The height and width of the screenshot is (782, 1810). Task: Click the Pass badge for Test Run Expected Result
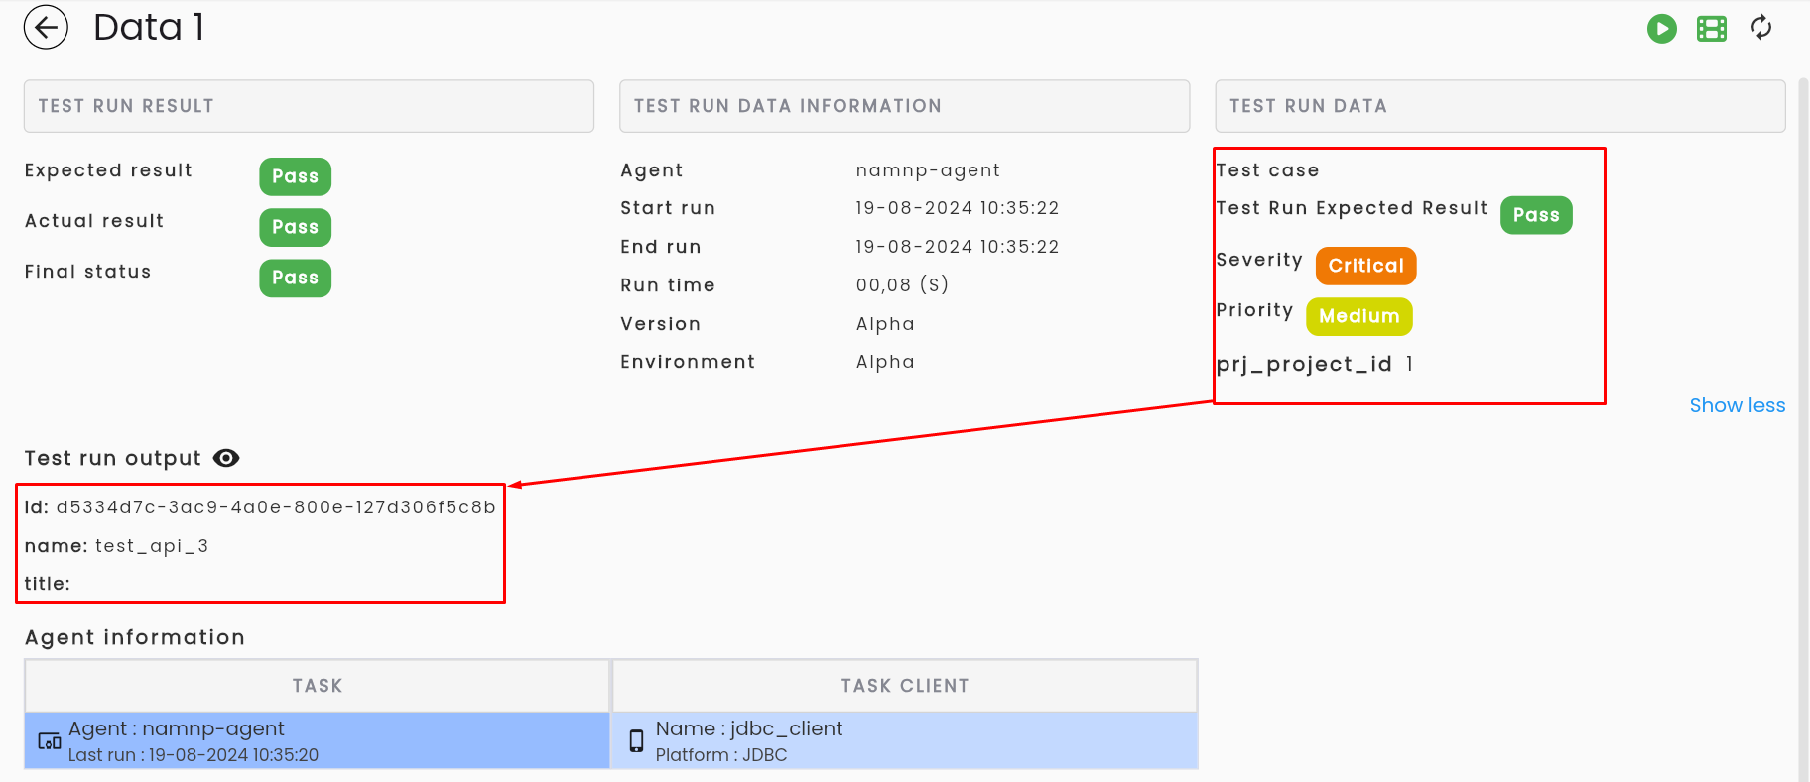[x=1536, y=215]
